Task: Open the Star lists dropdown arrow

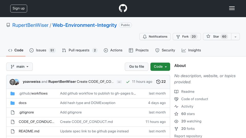Action: point(235,37)
